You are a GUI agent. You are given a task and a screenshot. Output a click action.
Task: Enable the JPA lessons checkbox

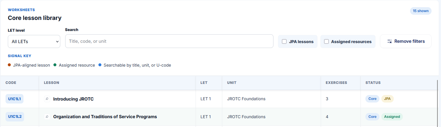[x=284, y=41]
